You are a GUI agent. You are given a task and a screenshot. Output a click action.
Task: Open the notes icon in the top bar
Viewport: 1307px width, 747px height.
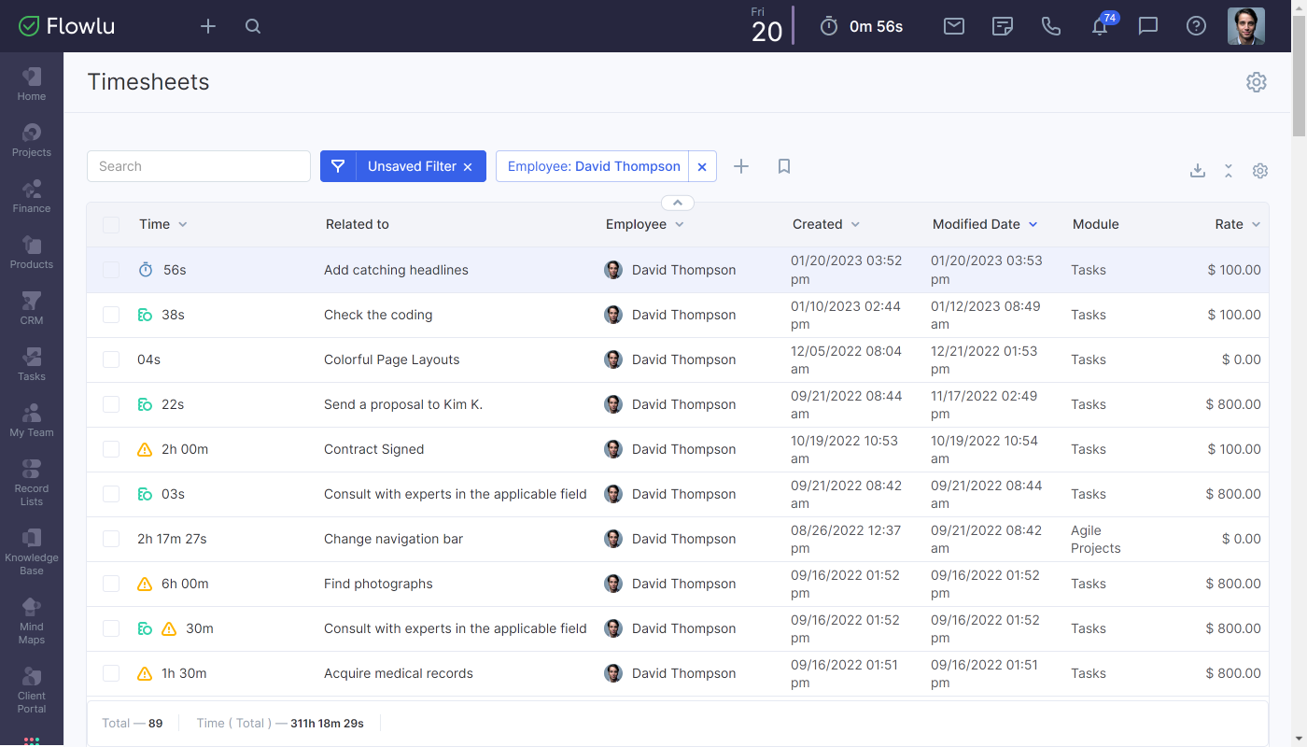coord(1003,26)
